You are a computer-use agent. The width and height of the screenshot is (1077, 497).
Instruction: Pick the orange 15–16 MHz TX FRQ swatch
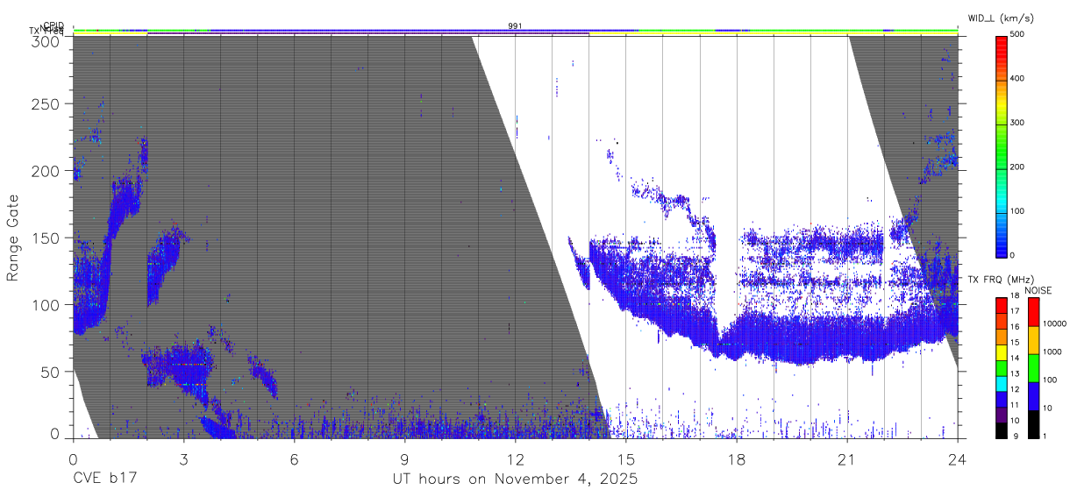tap(1002, 335)
